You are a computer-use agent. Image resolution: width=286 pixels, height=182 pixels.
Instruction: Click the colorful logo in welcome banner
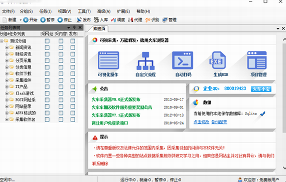pos(95,40)
